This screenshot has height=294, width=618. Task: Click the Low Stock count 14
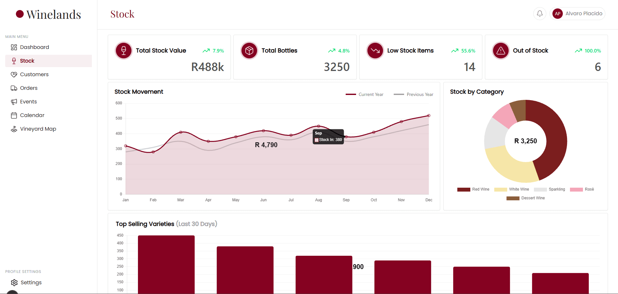[470, 67]
